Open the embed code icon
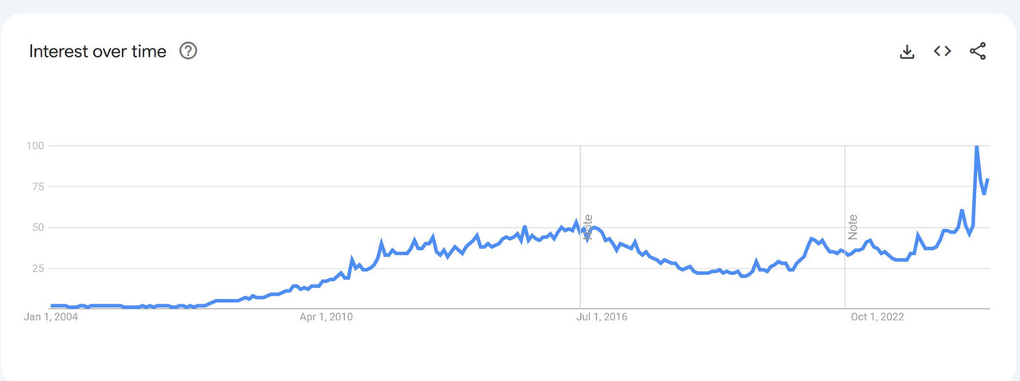 (942, 51)
